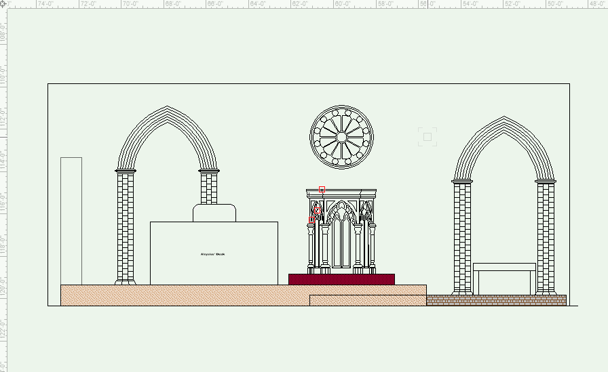Click the 112'-0" mark on the left ruler
This screenshot has height=372, width=608.
[x=3, y=117]
